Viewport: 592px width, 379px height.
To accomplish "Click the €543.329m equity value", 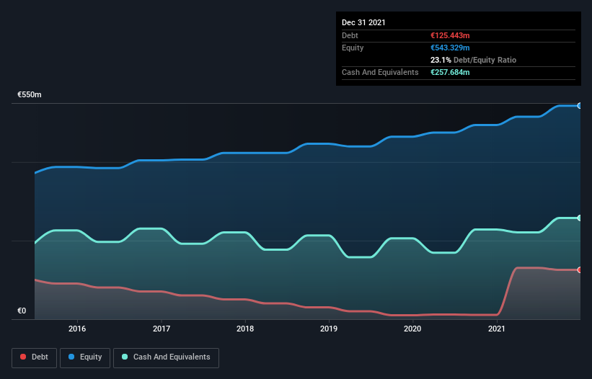I will tap(450, 48).
